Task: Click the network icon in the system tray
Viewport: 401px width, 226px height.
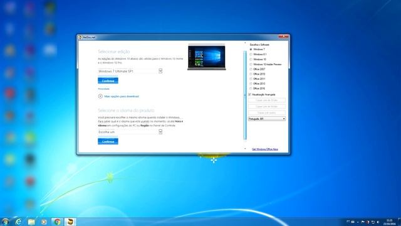Action: 373,222
